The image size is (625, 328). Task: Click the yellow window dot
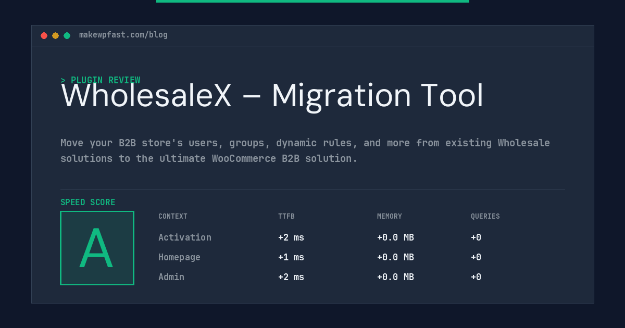(x=56, y=35)
